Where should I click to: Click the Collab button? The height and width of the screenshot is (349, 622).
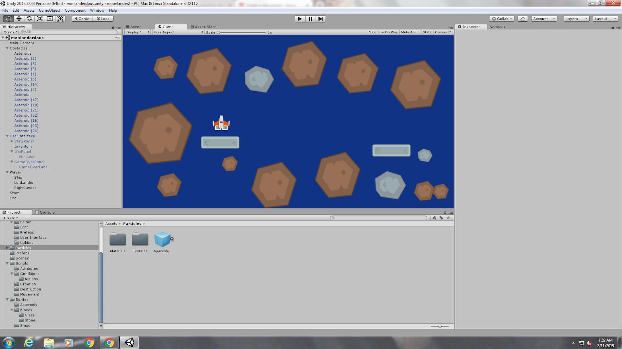(502, 19)
